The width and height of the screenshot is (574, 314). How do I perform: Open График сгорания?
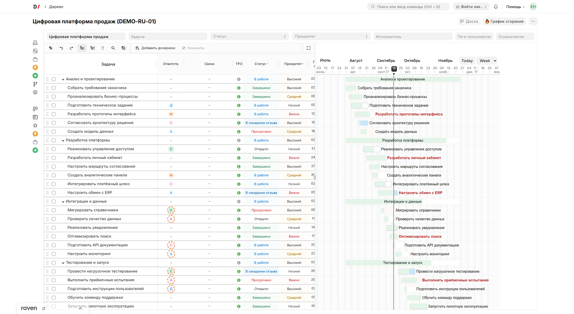(504, 22)
